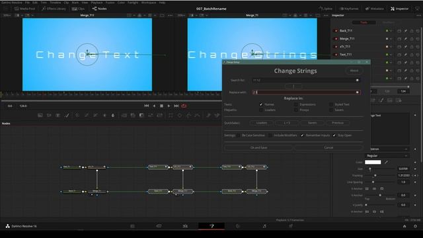This screenshot has width=423, height=238.
Task: Toggle the Names checkbox
Action: point(261,104)
